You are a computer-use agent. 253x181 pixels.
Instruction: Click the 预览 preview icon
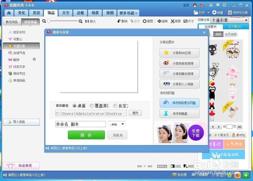coord(188,166)
